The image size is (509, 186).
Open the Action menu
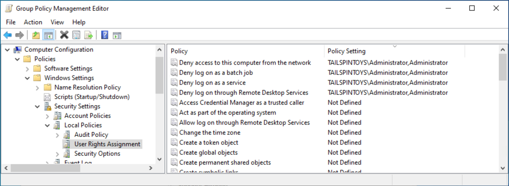(33, 22)
